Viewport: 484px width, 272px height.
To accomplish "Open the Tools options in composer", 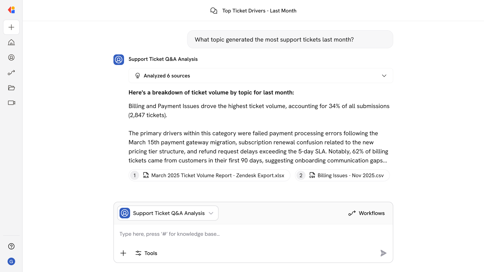I will (146, 253).
